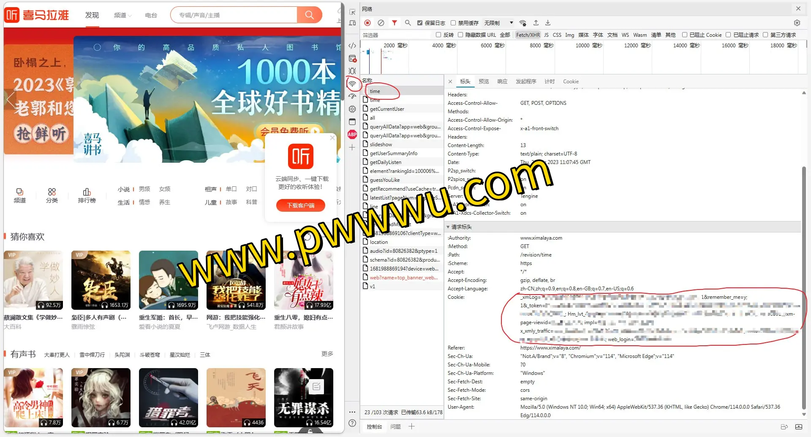Switch to the 响应 tab
The height and width of the screenshot is (437, 811).
(502, 82)
